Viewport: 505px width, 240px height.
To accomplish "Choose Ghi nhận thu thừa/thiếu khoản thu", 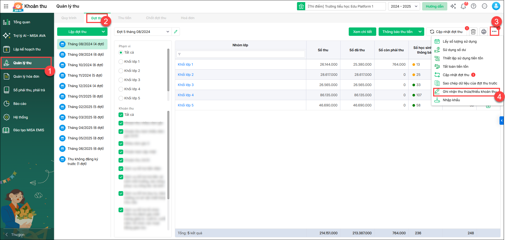I will tap(469, 92).
